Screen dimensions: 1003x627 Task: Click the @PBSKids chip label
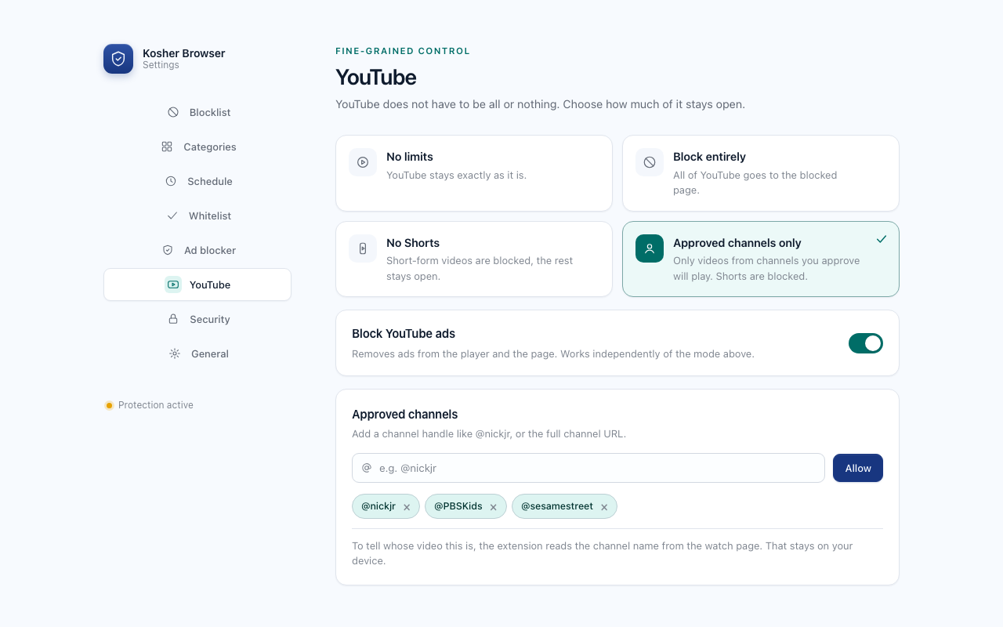click(458, 506)
